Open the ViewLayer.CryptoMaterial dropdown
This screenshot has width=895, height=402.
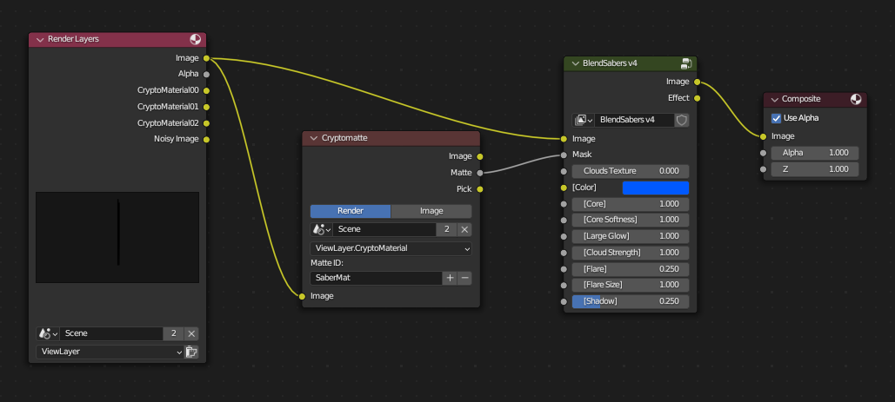pos(391,249)
